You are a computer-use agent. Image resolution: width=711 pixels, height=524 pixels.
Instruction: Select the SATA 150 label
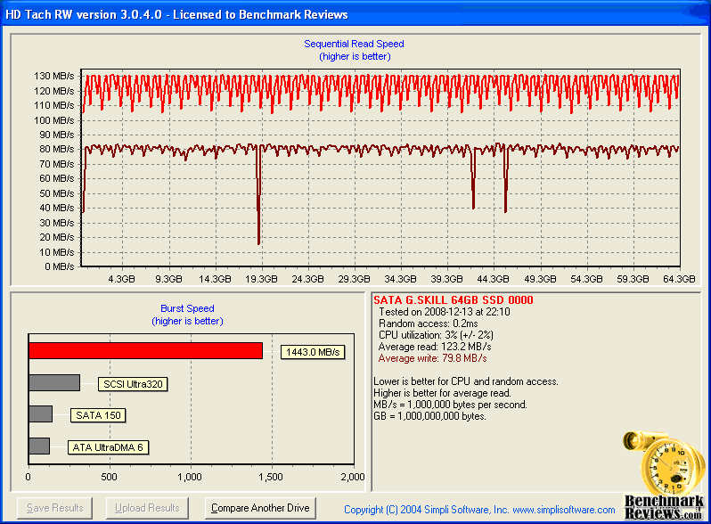tap(98, 415)
